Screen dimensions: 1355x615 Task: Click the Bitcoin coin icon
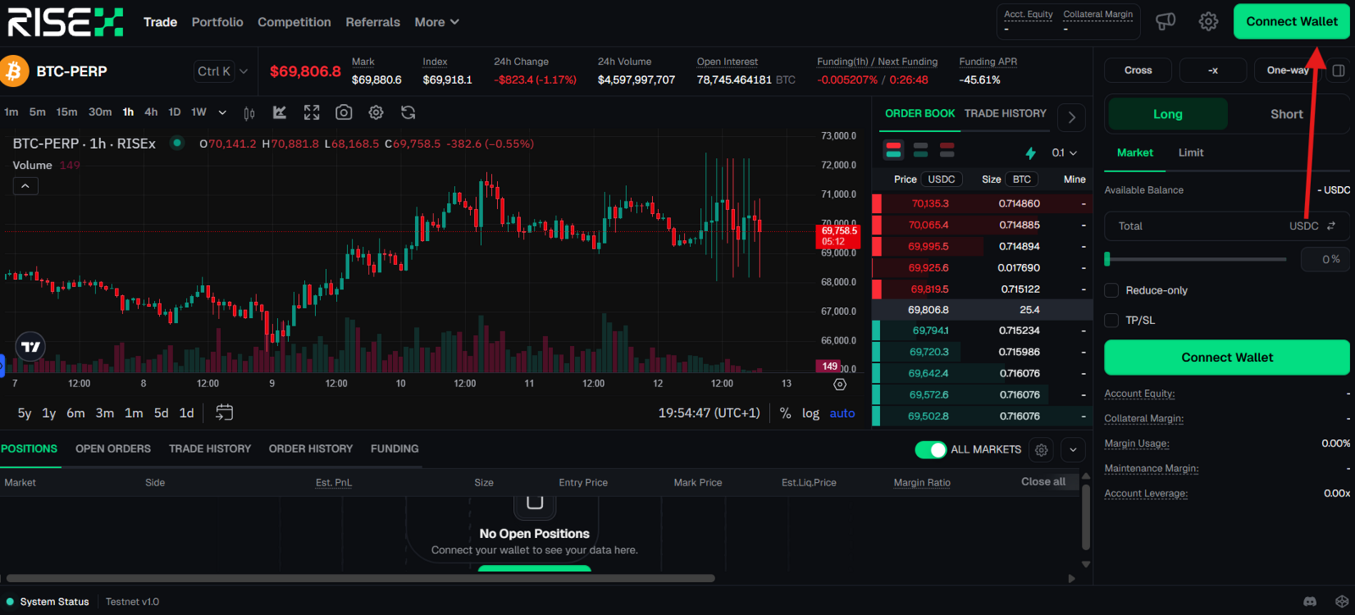click(14, 71)
